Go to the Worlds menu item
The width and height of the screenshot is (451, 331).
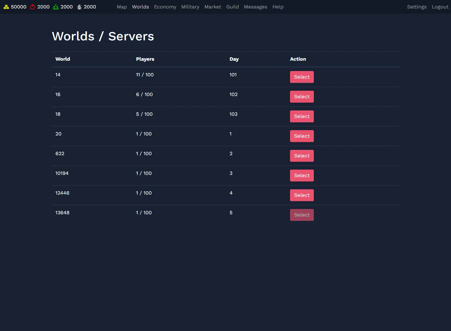point(140,7)
